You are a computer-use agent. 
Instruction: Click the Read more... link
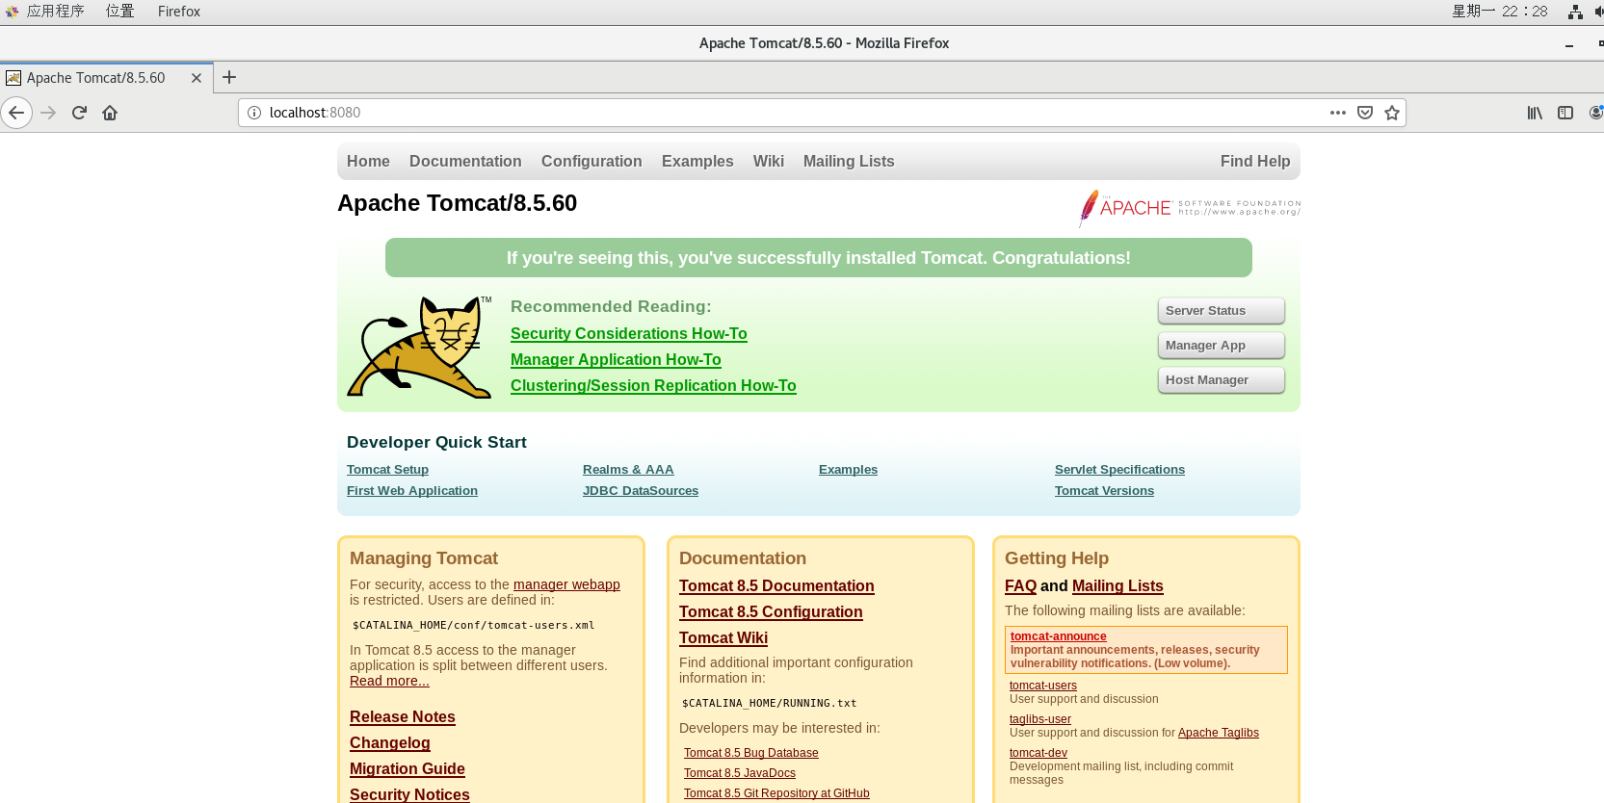coord(389,681)
